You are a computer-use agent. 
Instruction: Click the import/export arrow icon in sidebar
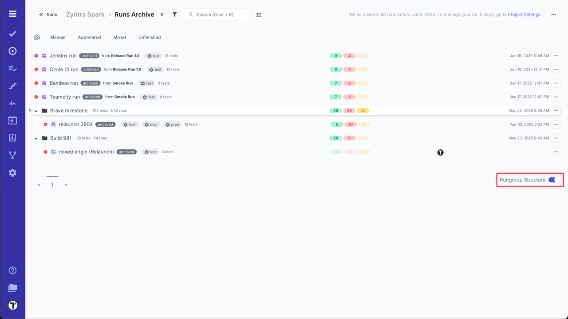pyautogui.click(x=12, y=120)
